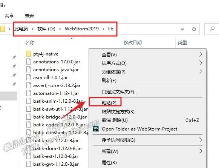The width and height of the screenshot is (219, 168).
Task: Open the 查看 ribbon tab
Action: (29, 16)
